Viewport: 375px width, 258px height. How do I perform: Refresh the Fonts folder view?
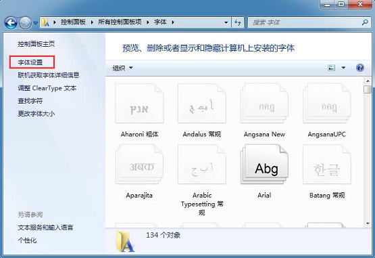238,22
